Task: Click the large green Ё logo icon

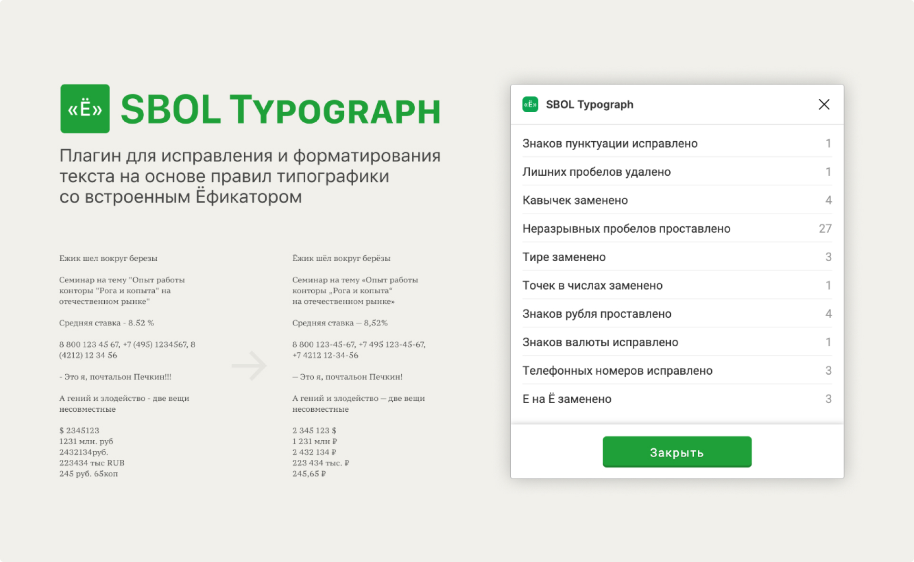Action: 85,109
